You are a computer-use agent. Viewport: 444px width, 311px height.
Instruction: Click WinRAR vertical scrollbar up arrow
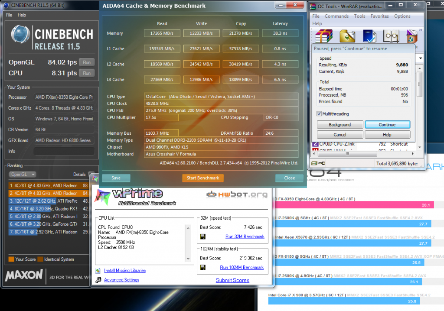tap(420, 68)
